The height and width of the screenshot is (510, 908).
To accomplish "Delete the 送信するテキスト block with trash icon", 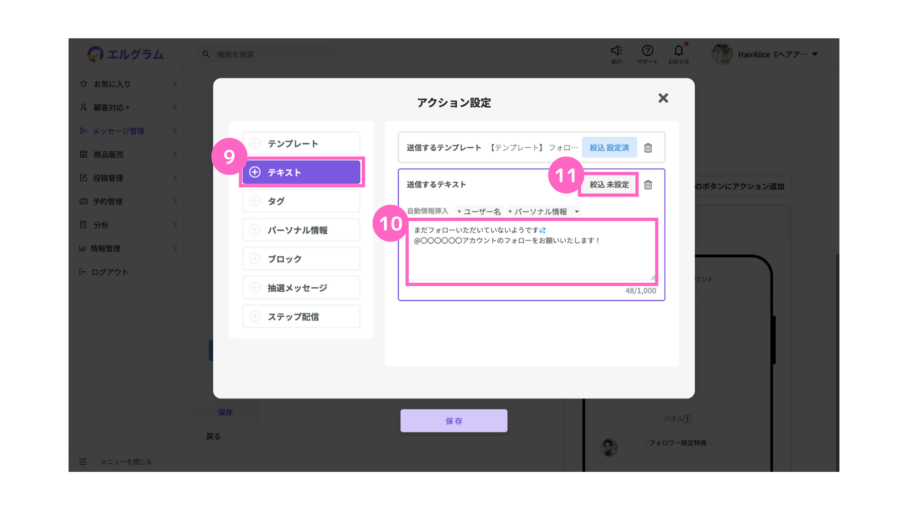I will pos(648,185).
